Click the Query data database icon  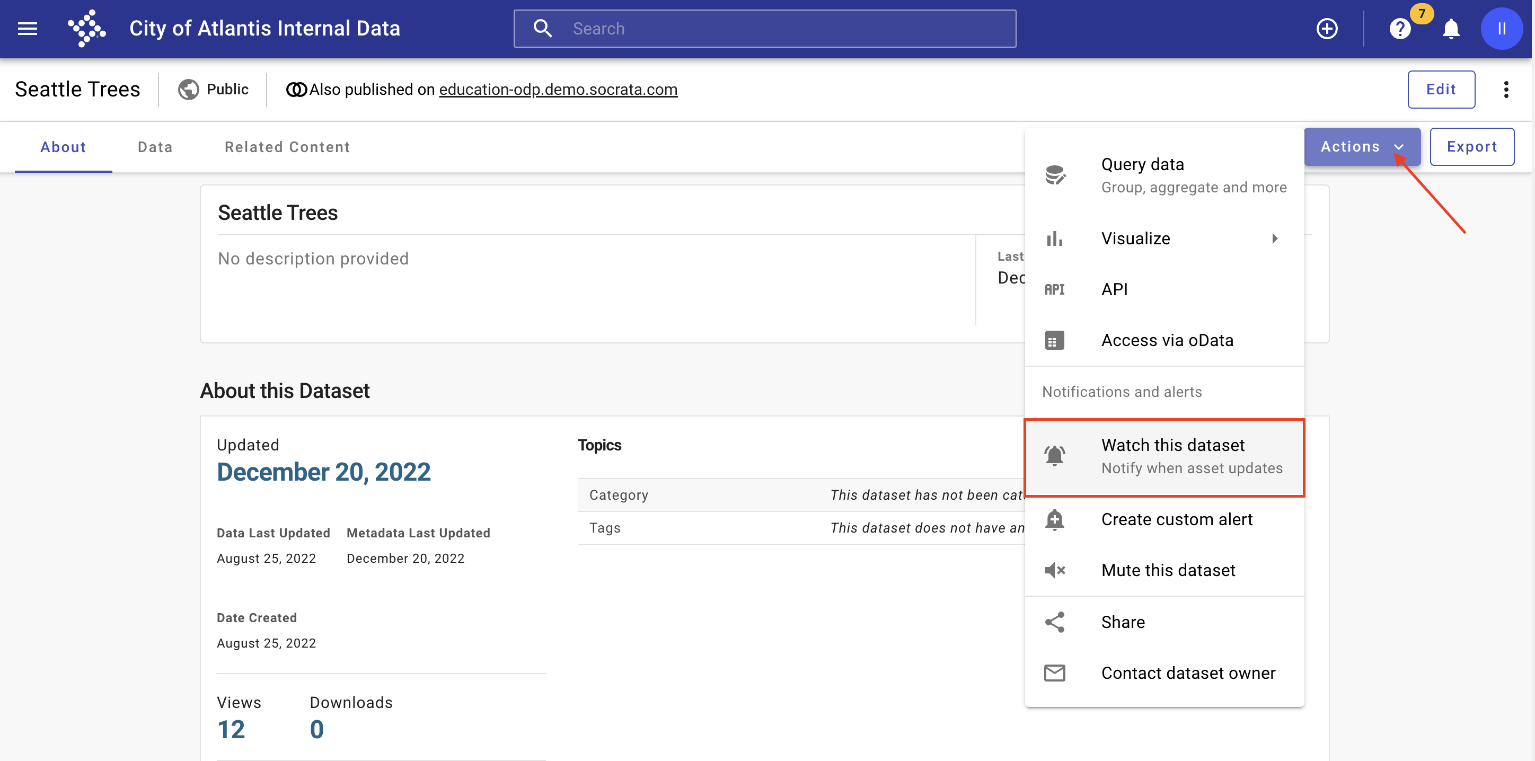point(1055,175)
